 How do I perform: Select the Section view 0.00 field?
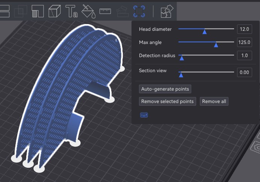click(x=244, y=72)
